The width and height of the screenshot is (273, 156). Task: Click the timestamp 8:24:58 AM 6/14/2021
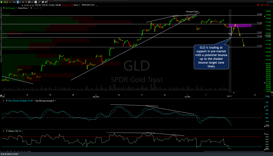pyautogui.click(x=10, y=154)
